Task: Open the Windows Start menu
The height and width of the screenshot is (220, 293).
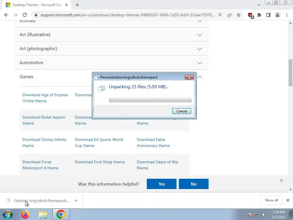Action: (7, 214)
